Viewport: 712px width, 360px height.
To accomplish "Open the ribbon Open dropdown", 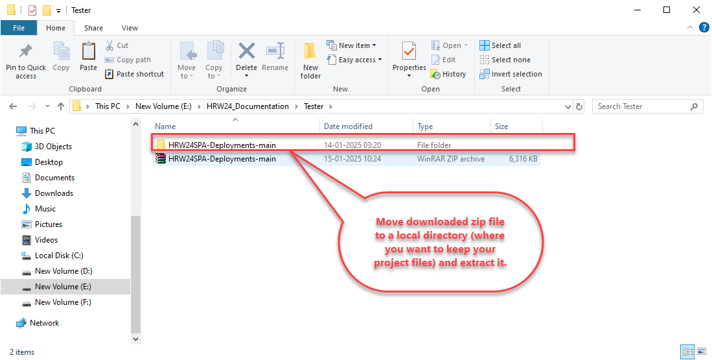I will tap(450, 45).
